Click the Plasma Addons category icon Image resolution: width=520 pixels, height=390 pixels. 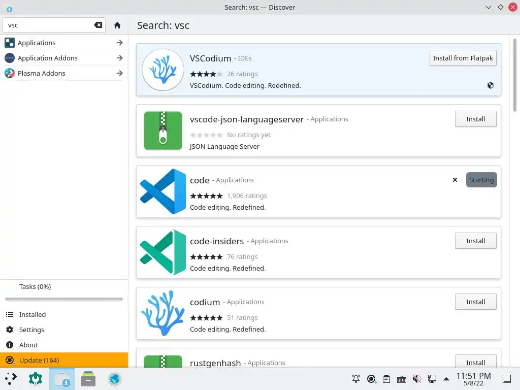click(x=10, y=73)
